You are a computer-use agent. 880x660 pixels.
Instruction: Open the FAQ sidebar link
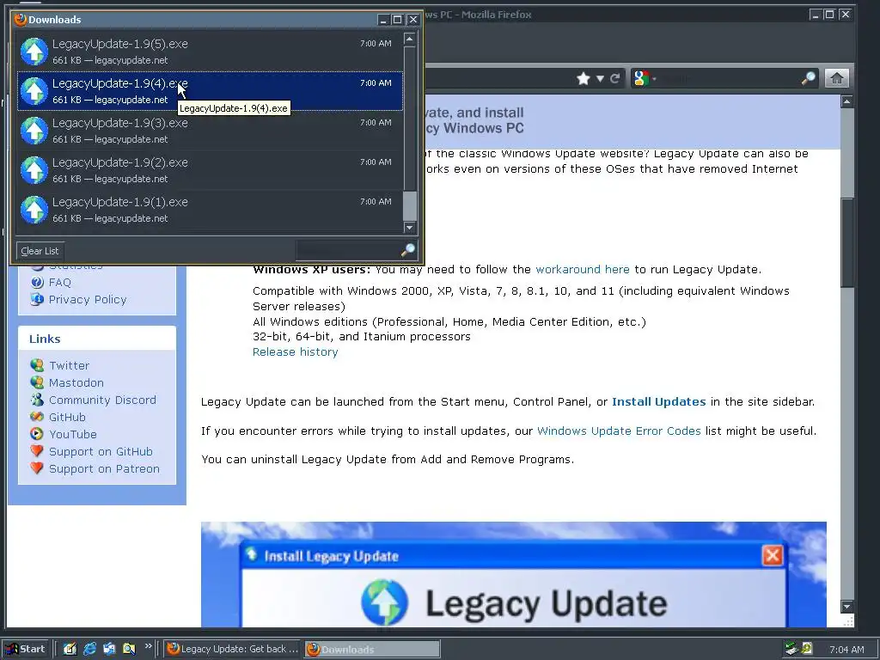(x=60, y=282)
